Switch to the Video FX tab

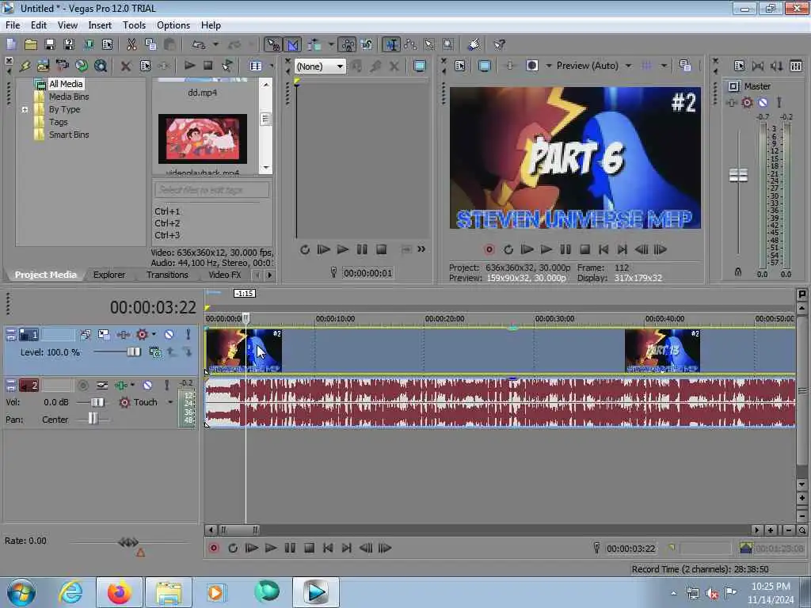[224, 275]
